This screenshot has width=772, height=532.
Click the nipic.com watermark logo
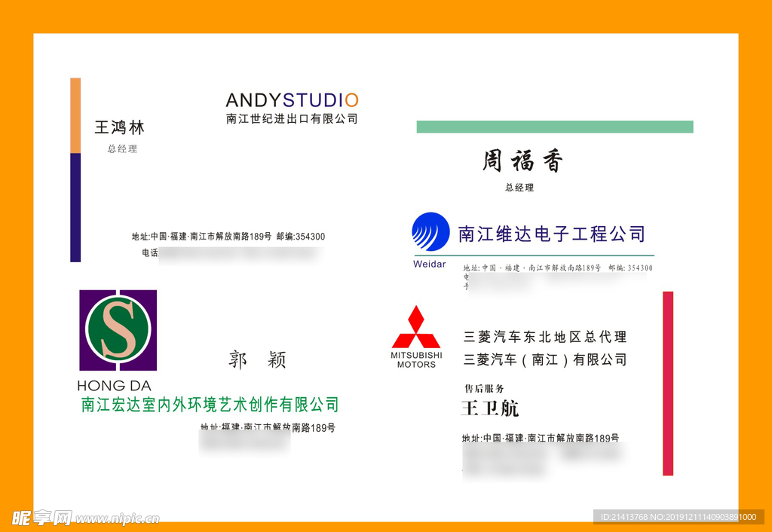coord(85,518)
